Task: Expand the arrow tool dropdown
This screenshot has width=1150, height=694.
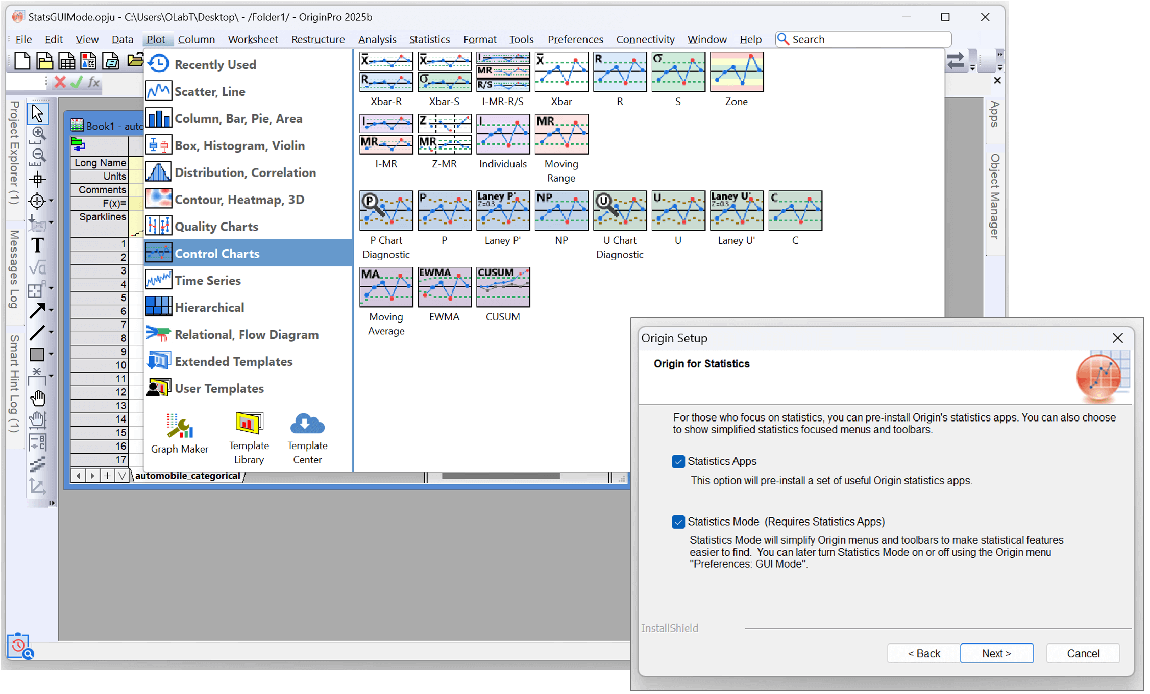Action: coord(51,310)
